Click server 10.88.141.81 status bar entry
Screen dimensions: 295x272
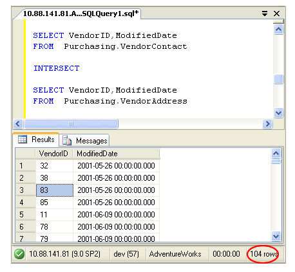(64, 254)
